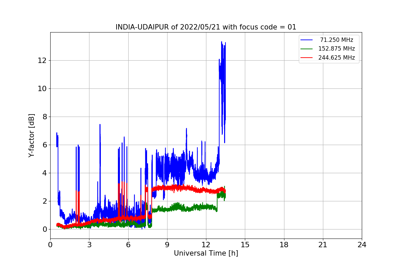Click y-axis tick label 10
This screenshot has height=268, width=402.
[42, 89]
